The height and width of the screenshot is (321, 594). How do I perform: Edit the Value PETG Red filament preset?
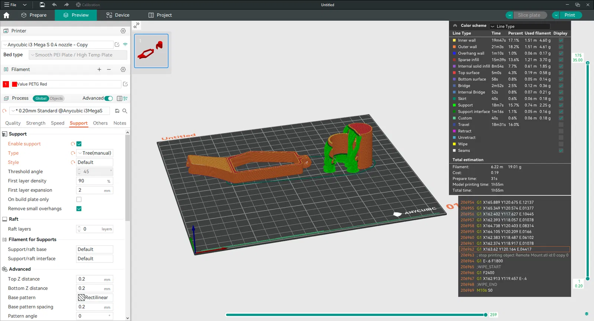[125, 84]
